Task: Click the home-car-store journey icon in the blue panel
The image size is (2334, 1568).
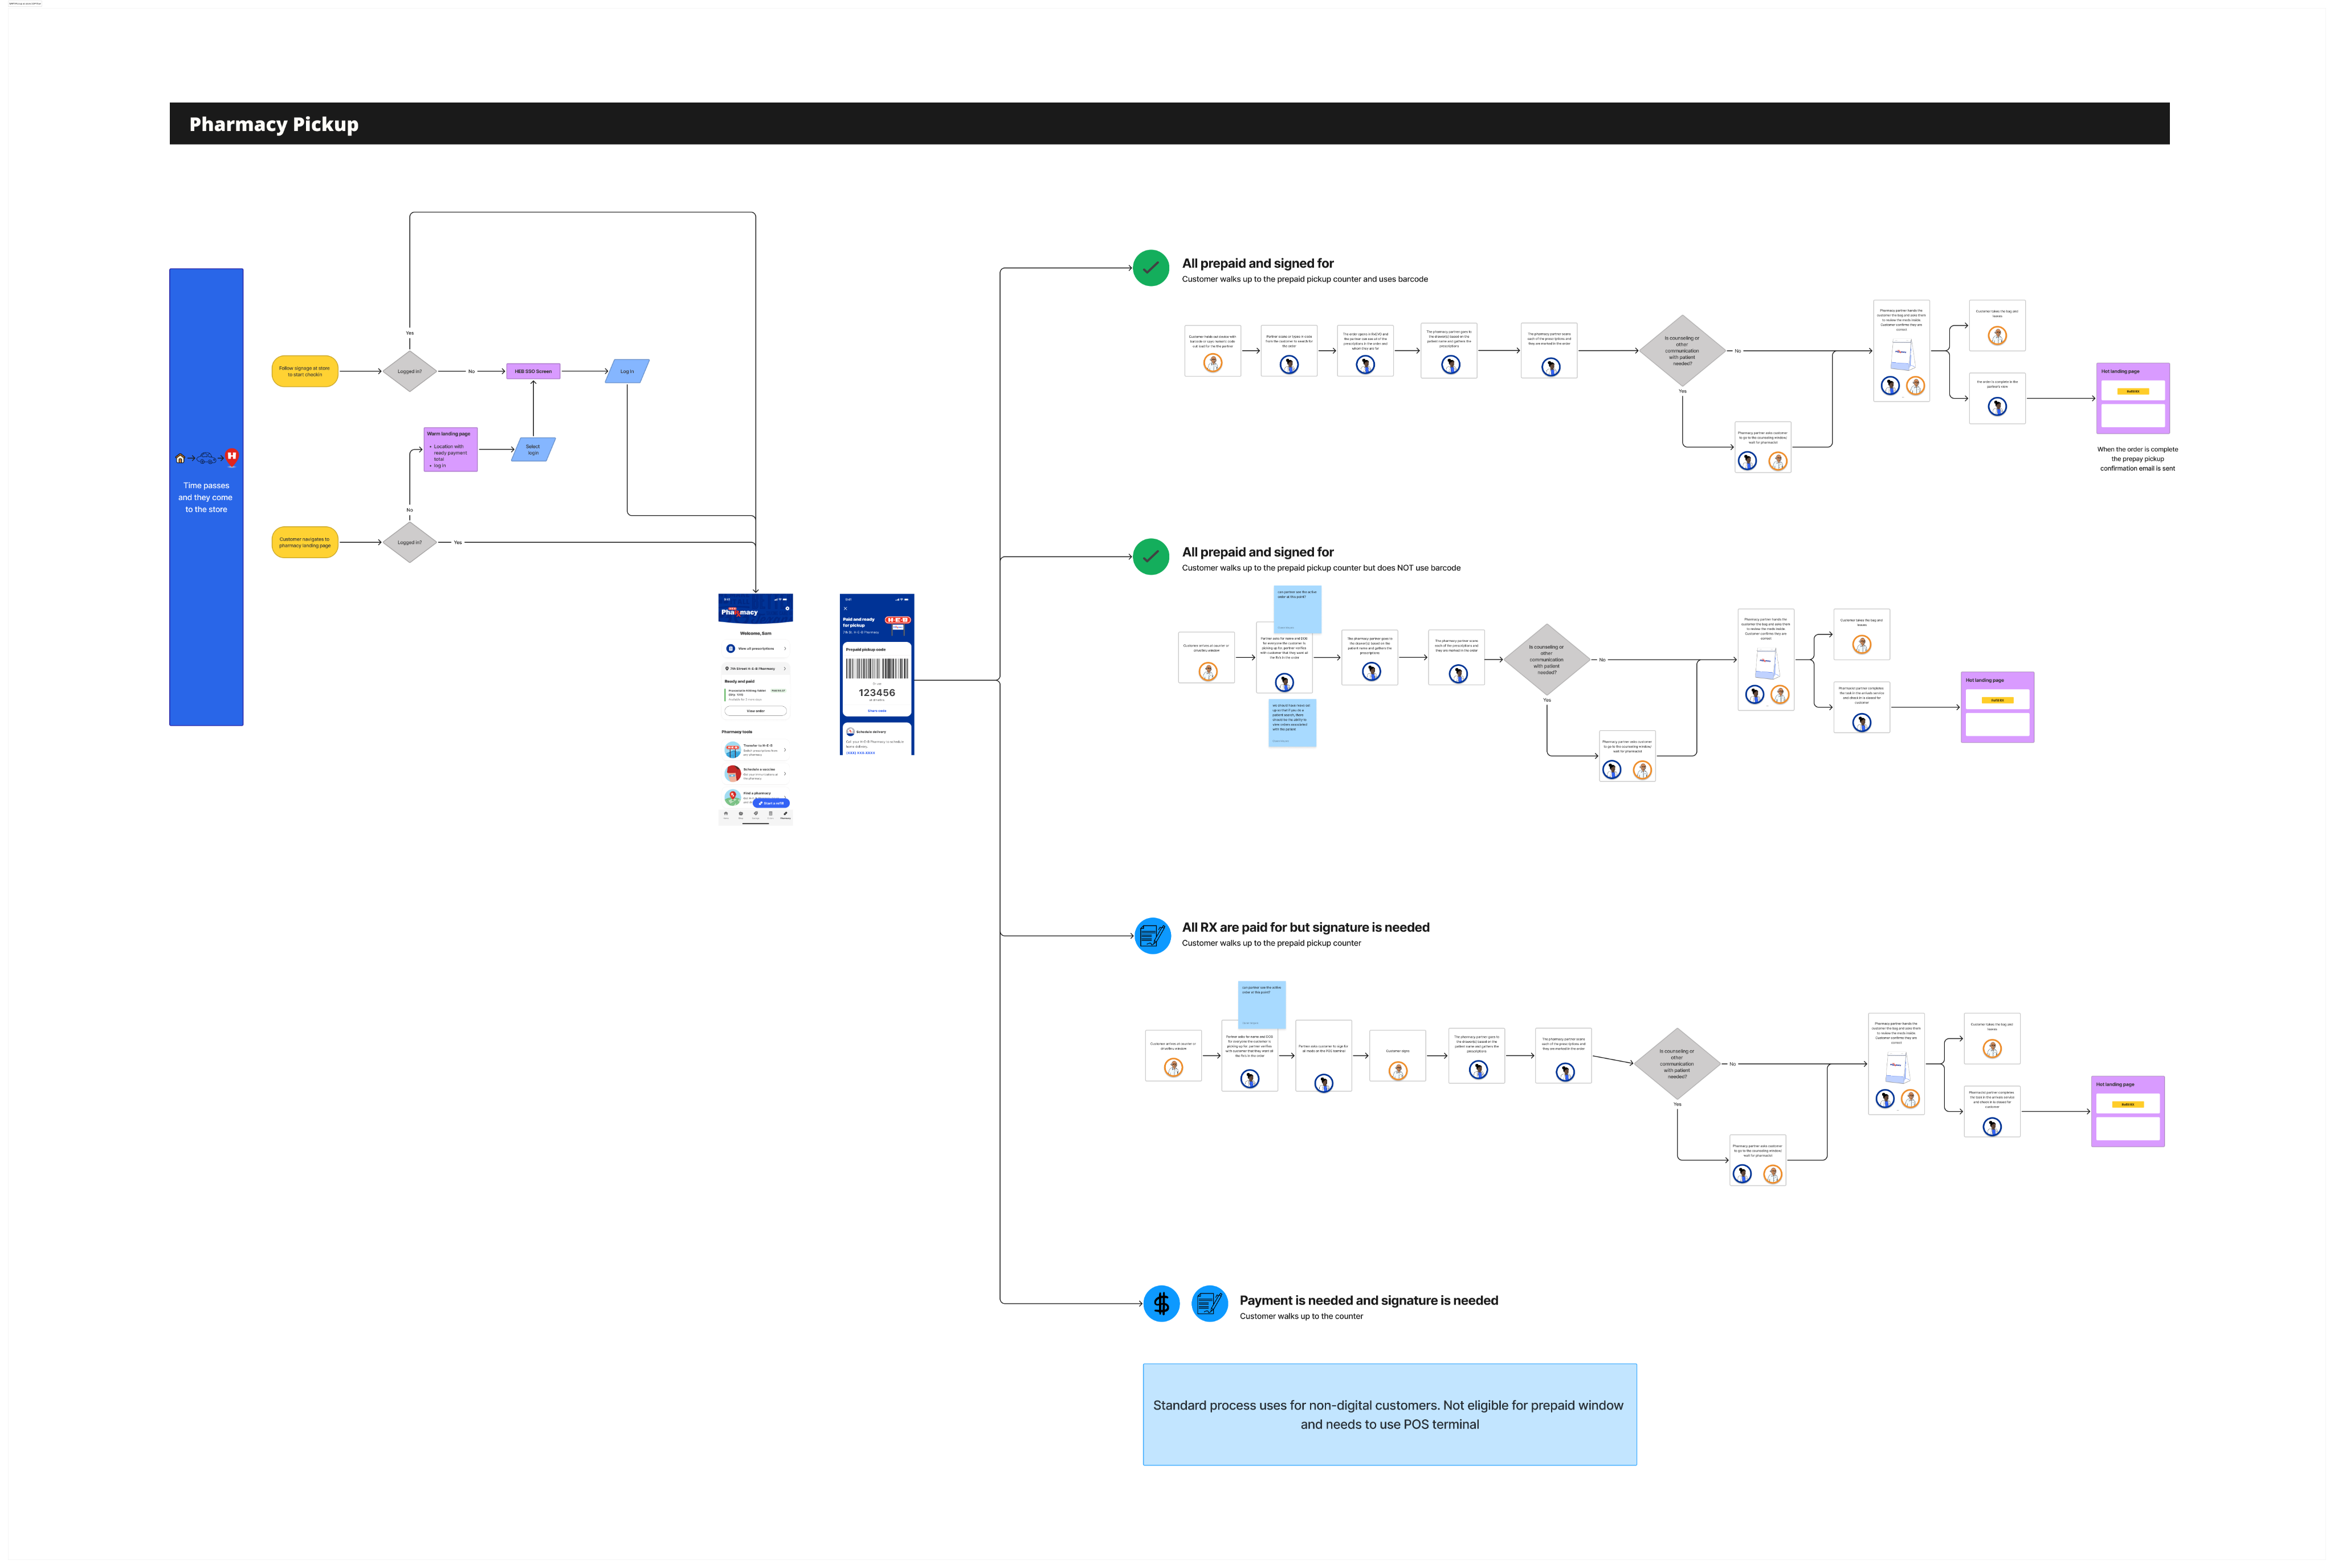Action: (205, 458)
